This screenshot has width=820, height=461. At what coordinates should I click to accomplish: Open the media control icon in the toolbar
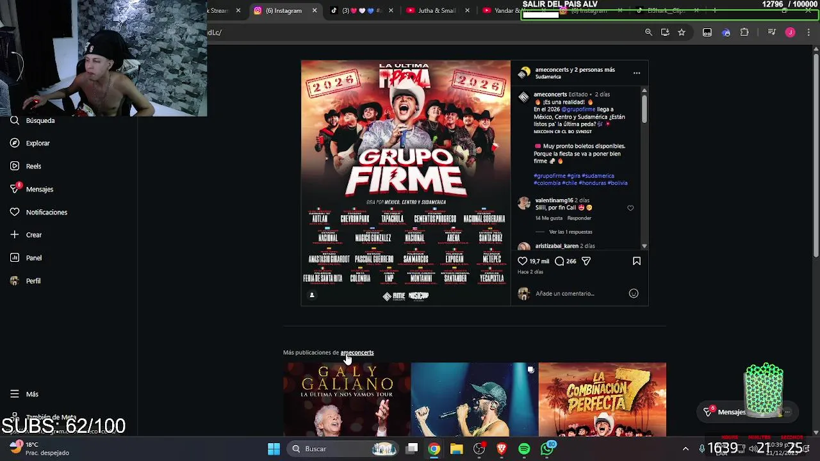[x=772, y=32]
